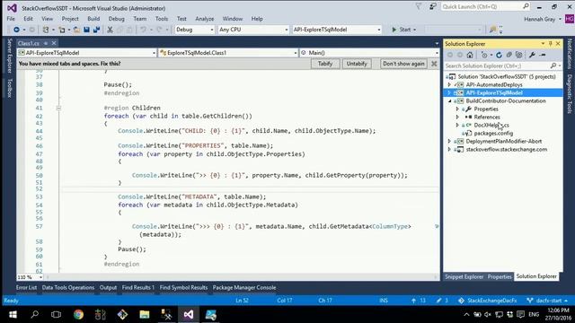Click the Undo toolbar icon
The height and width of the screenshot is (323, 575).
(x=143, y=30)
